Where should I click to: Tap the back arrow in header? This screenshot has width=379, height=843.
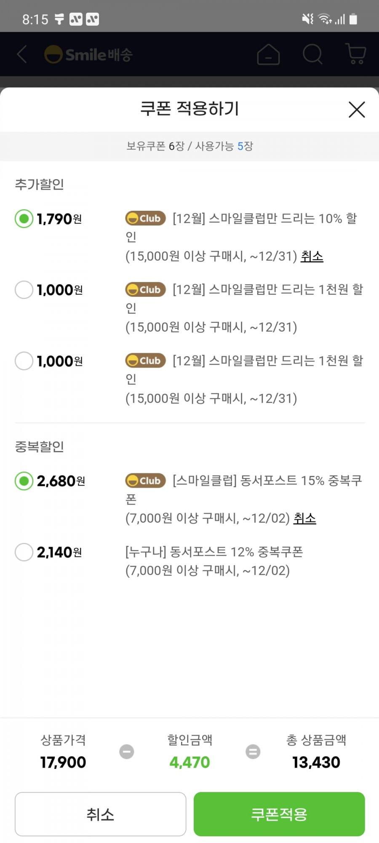(22, 54)
